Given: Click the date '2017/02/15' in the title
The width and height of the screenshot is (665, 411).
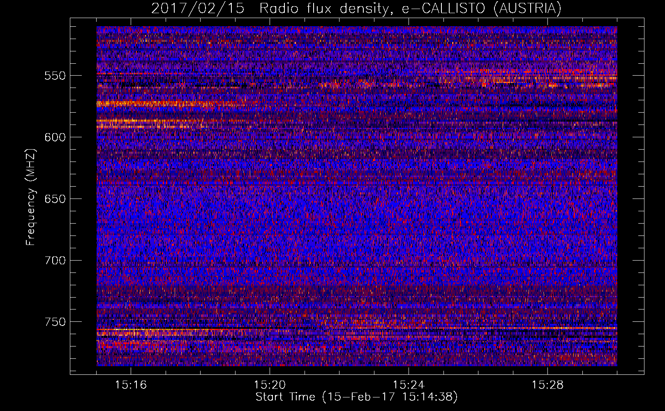Looking at the screenshot, I should [x=197, y=9].
